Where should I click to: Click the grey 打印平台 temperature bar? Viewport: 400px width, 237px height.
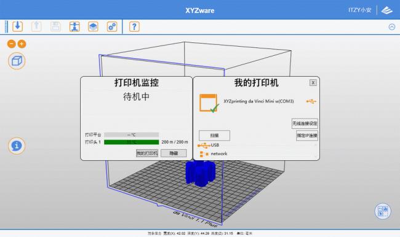131,134
